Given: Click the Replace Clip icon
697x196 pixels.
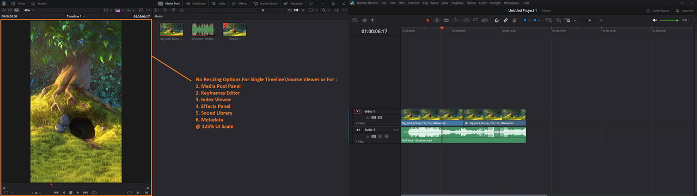Looking at the screenshot, I should coord(485,20).
